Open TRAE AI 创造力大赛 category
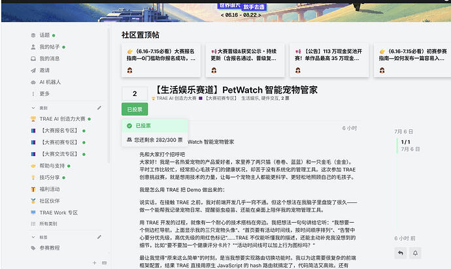The image size is (451, 269). [61, 119]
